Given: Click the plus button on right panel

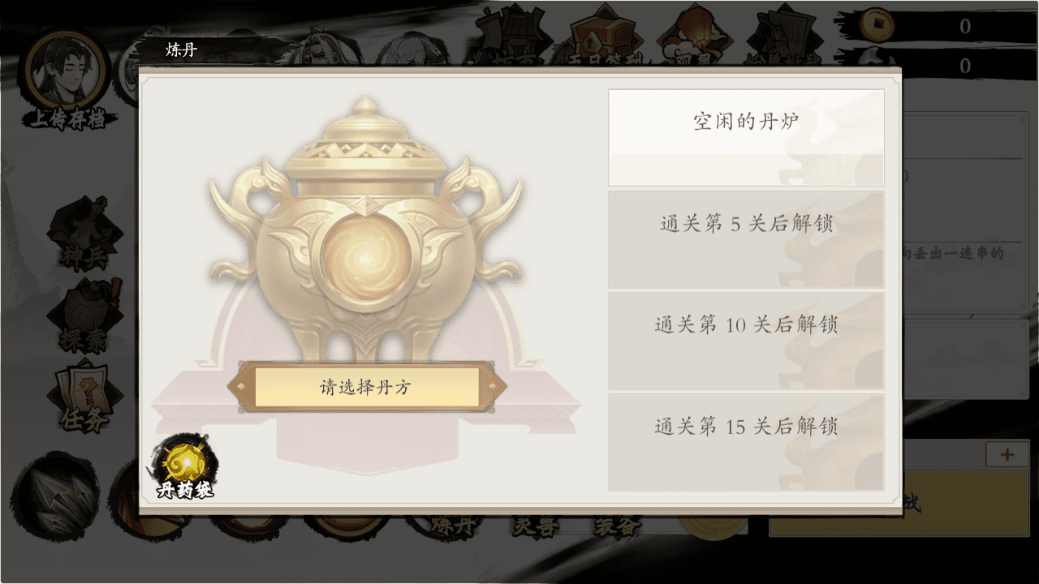Looking at the screenshot, I should point(1007,454).
